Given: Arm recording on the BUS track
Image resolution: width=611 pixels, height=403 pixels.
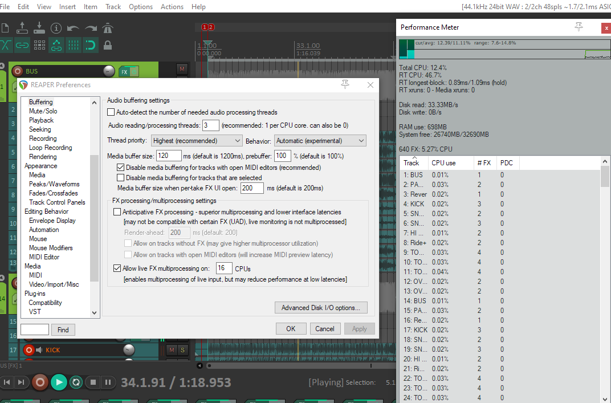Looking at the screenshot, I should click(x=17, y=71).
